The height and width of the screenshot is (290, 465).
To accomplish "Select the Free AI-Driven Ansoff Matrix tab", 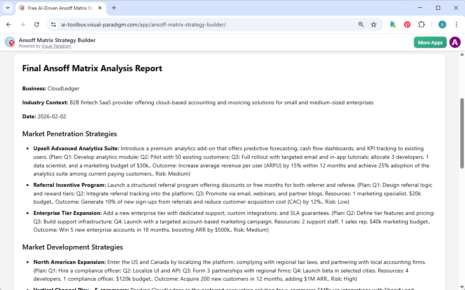I will click(x=60, y=8).
